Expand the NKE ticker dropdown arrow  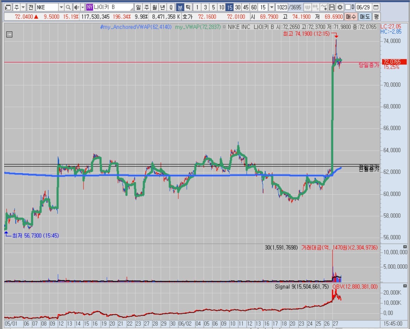[61, 7]
